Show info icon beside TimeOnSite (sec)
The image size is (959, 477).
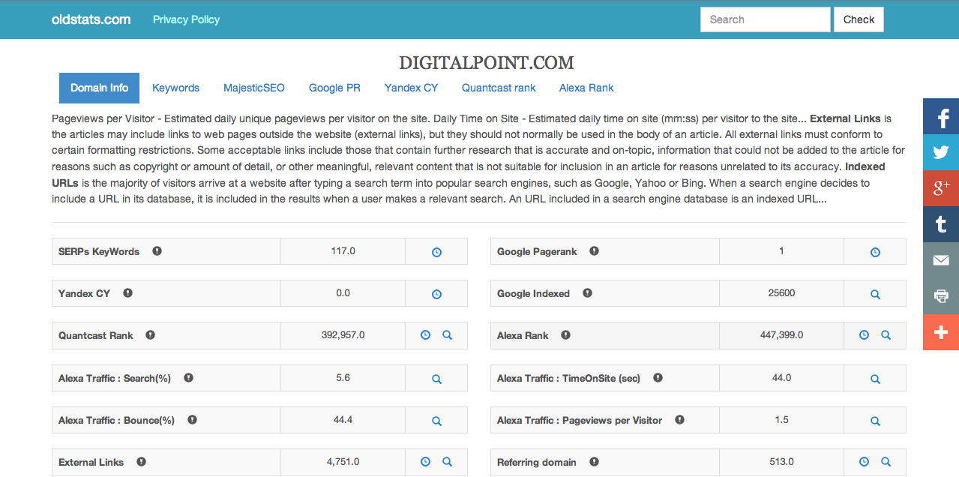[658, 378]
